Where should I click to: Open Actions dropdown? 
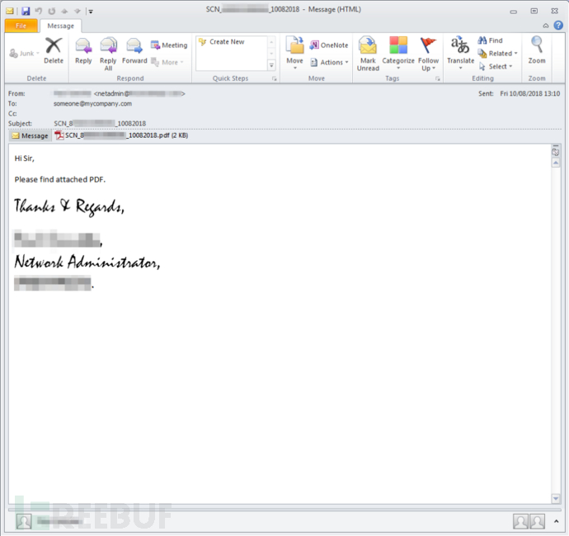pos(329,62)
